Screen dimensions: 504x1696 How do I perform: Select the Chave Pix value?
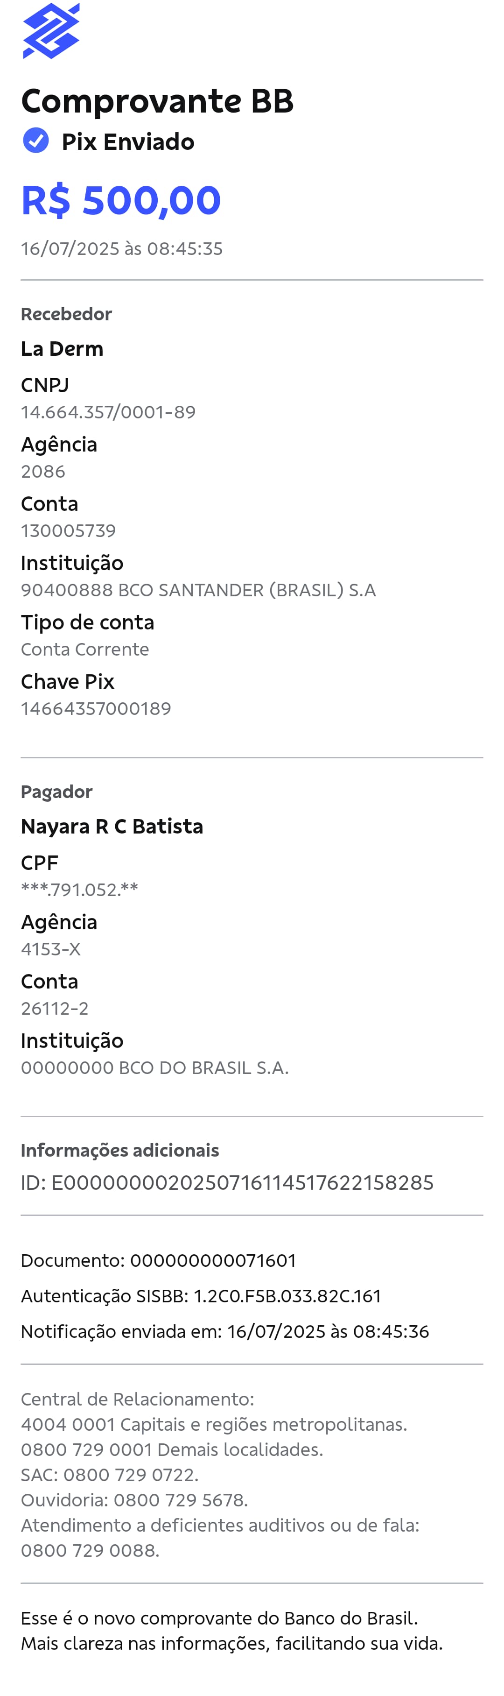(96, 708)
